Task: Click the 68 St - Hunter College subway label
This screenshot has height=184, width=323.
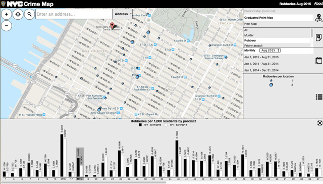Action: coord(231,20)
